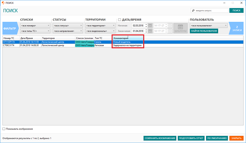Click the clock icon for end time

pyautogui.click(x=170, y=31)
